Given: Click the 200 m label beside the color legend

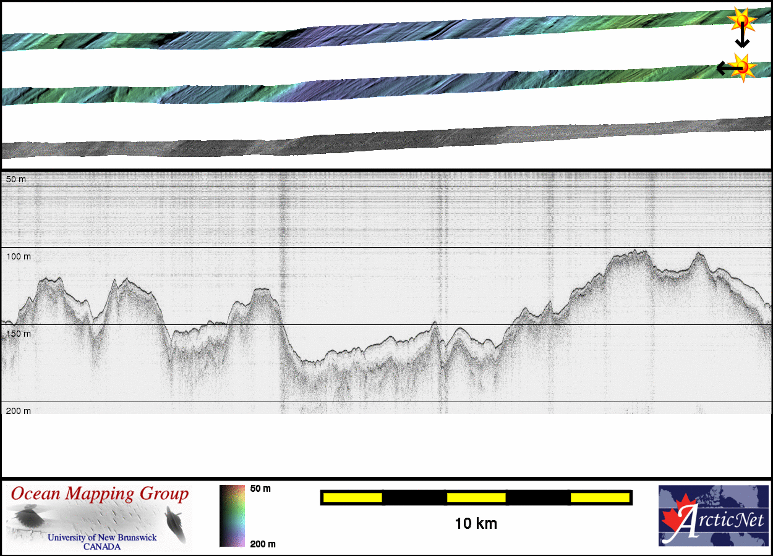Looking at the screenshot, I should (x=262, y=544).
